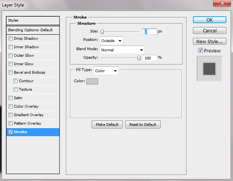Open the Position dropdown set to Outside
233x181 pixels.
(111, 41)
